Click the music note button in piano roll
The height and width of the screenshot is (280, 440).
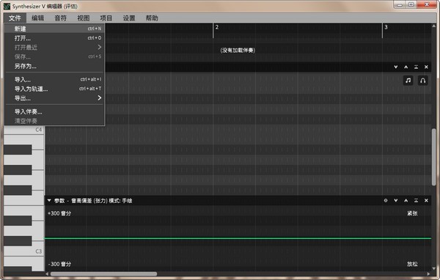click(408, 81)
